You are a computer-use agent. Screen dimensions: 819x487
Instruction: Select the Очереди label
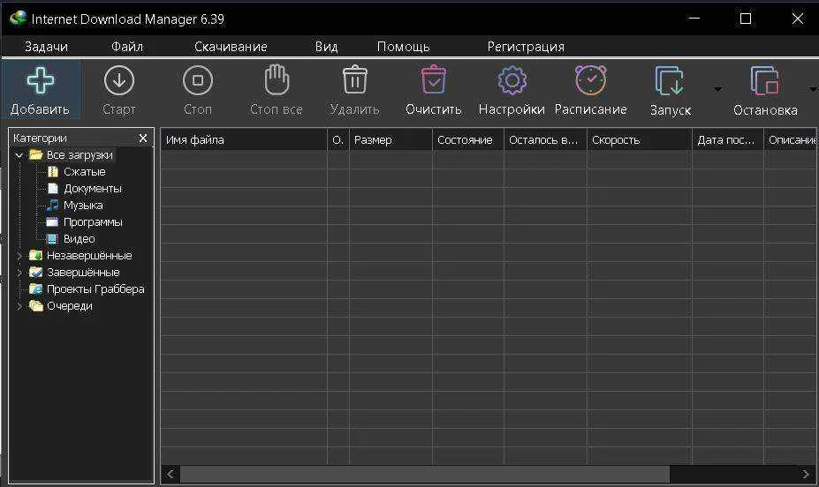point(70,305)
